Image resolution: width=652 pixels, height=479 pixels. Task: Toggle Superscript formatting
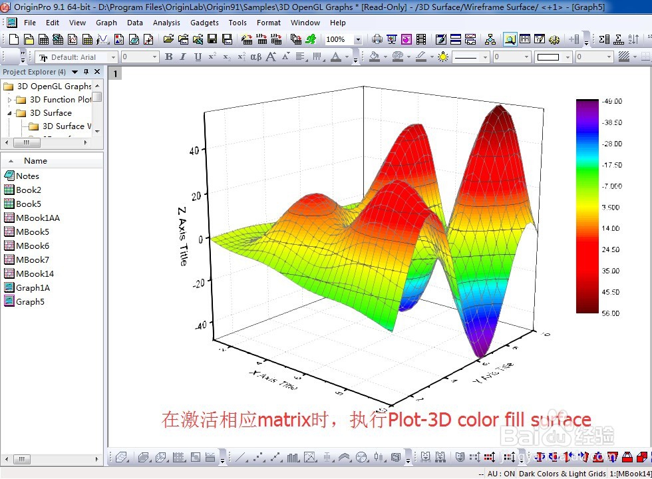tap(212, 57)
